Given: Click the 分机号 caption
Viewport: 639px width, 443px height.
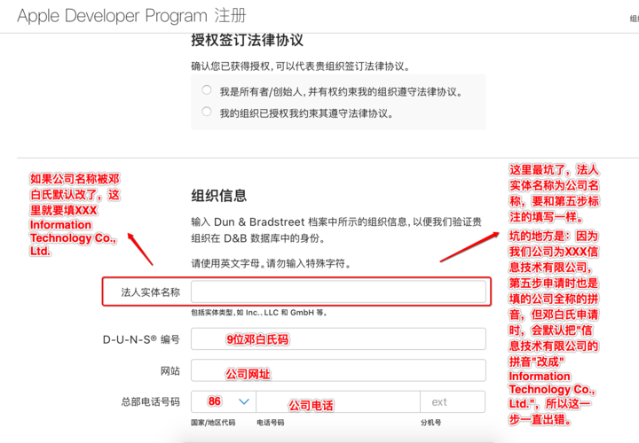Looking at the screenshot, I should click(x=431, y=423).
